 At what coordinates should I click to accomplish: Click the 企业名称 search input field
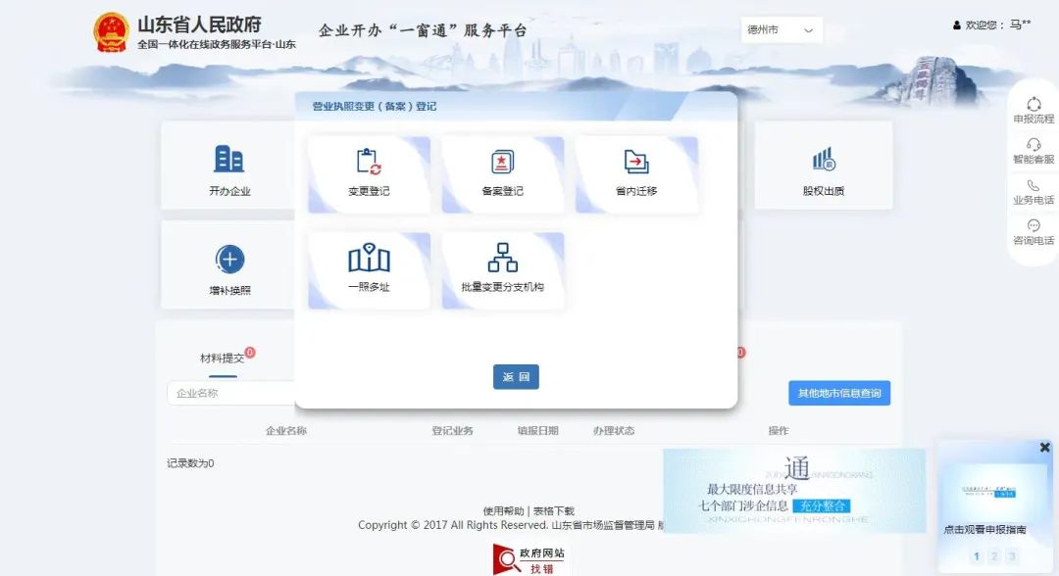click(x=231, y=393)
